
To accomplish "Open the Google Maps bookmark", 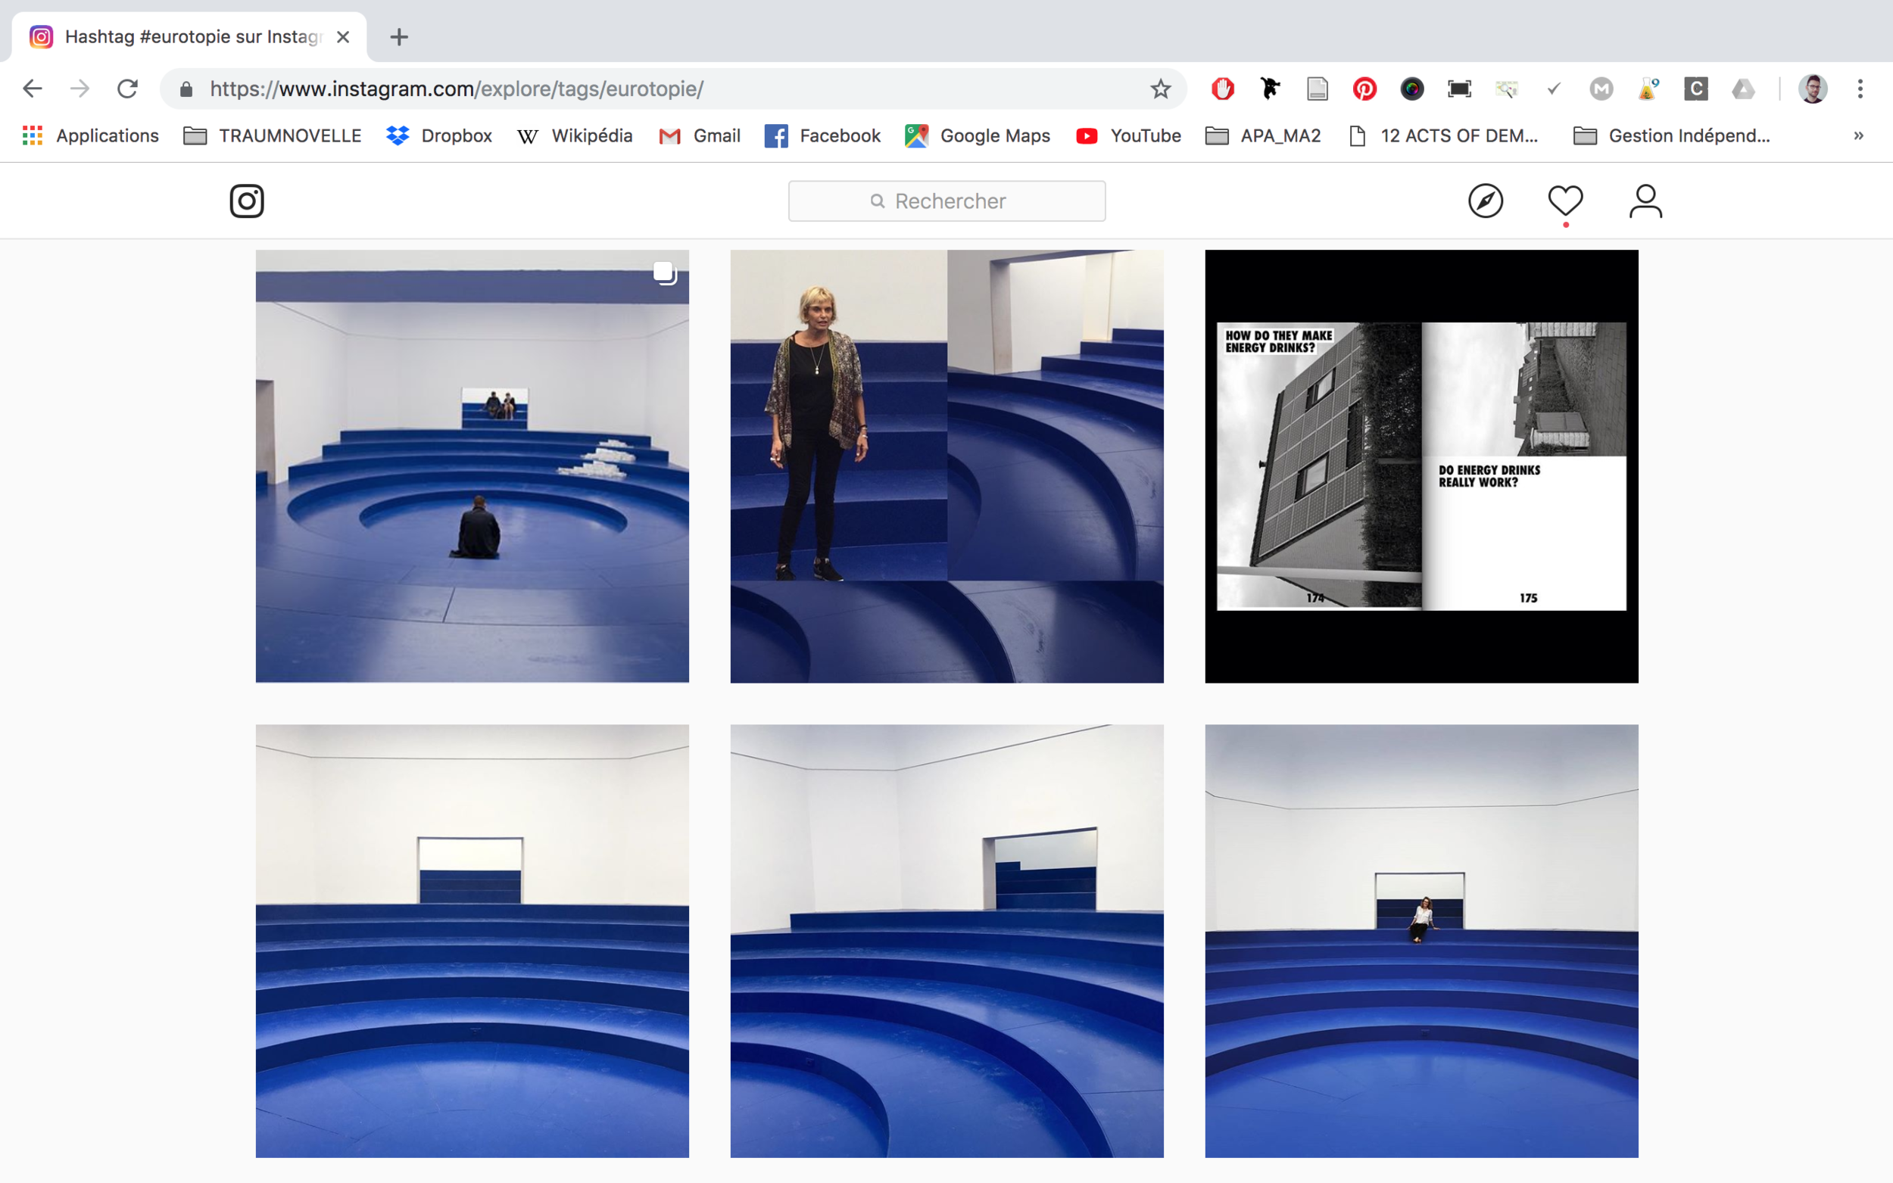I will point(978,136).
